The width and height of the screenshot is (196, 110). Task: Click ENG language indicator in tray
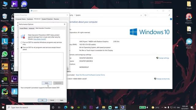(x=178, y=107)
